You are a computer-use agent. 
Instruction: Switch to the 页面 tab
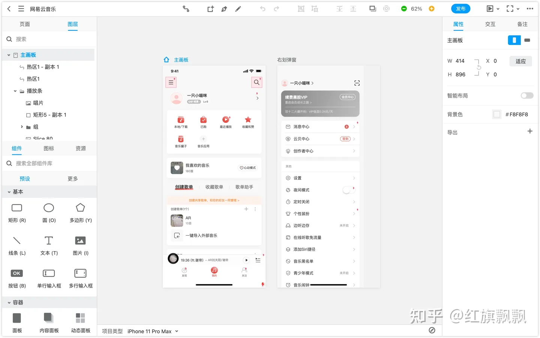pos(25,24)
